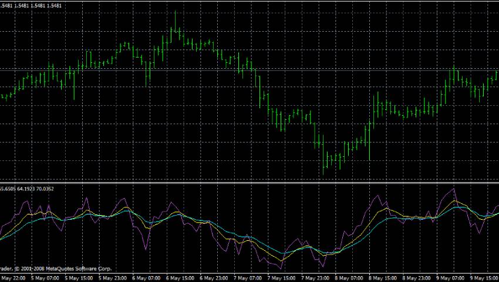Click the indicator values text 65.6505 64.1923
The image size is (499, 282).
pyautogui.click(x=16, y=189)
